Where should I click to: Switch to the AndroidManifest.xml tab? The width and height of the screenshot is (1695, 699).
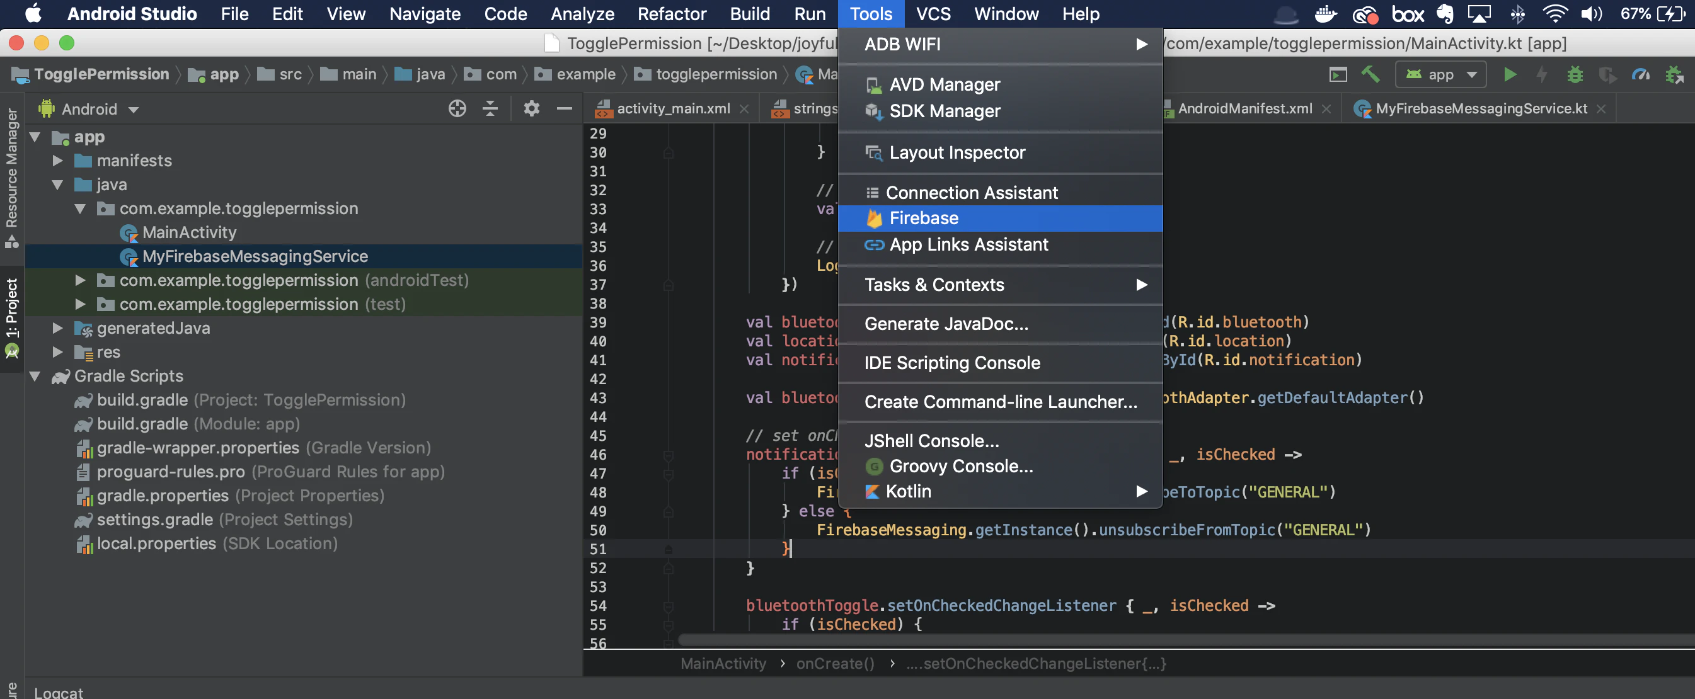(x=1244, y=108)
